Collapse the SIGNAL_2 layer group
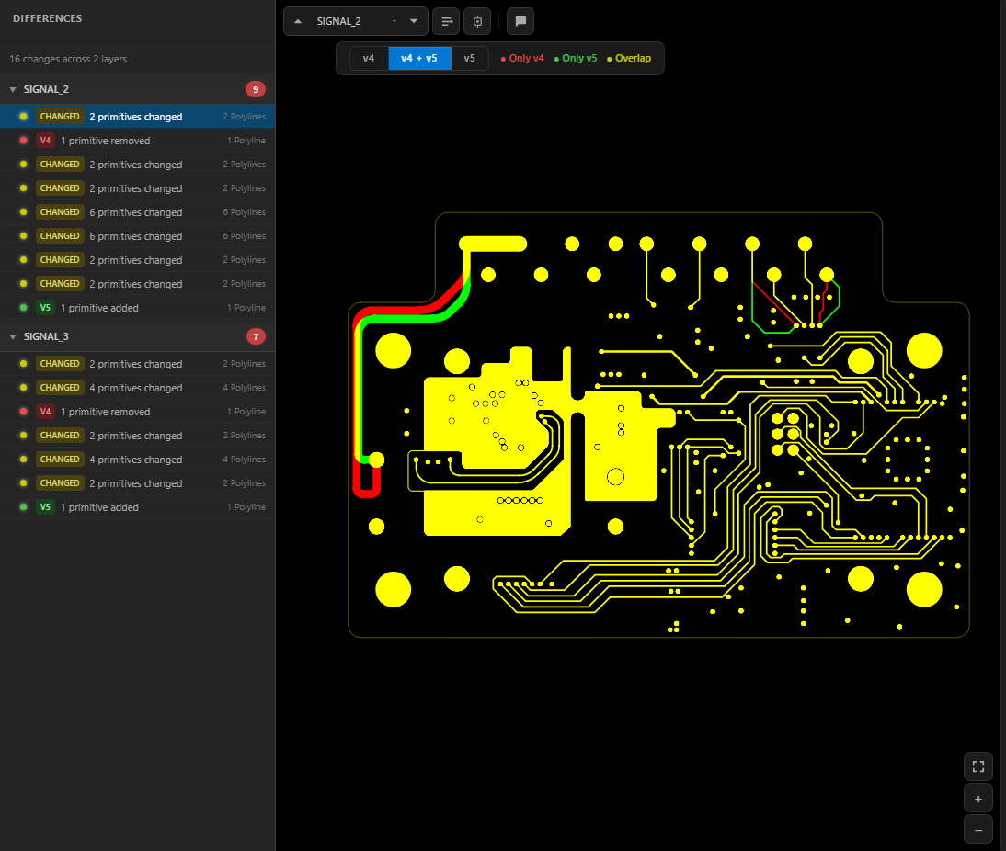Viewport: 1006px width, 851px height. tap(13, 90)
